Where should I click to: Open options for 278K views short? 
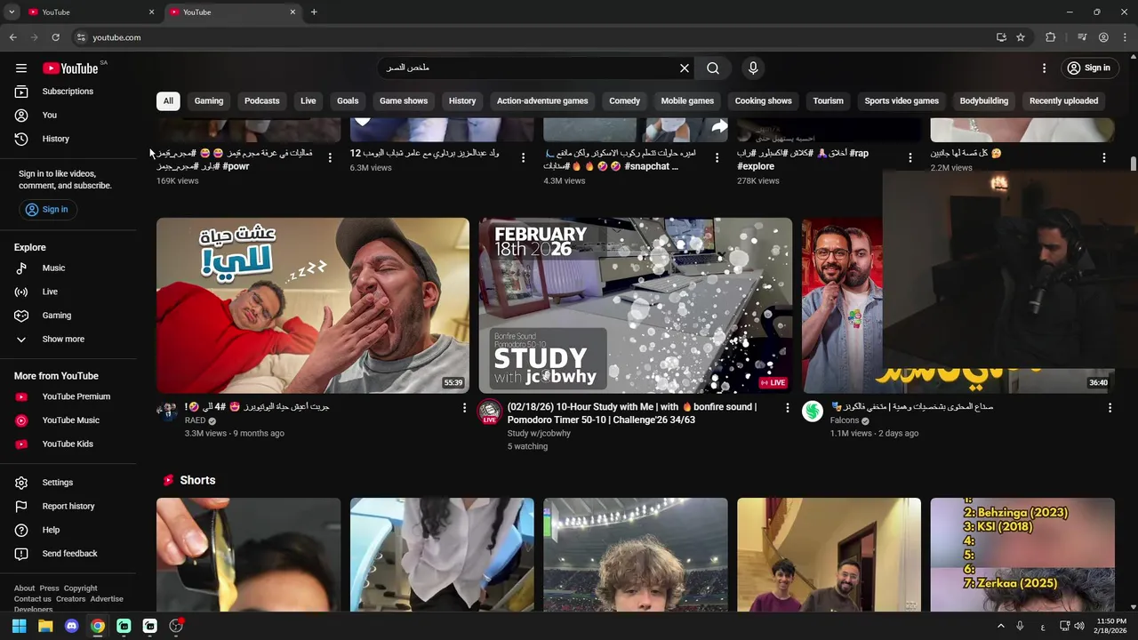(910, 157)
